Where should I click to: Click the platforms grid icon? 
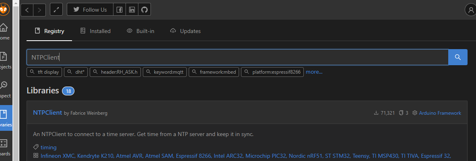tap(35, 156)
